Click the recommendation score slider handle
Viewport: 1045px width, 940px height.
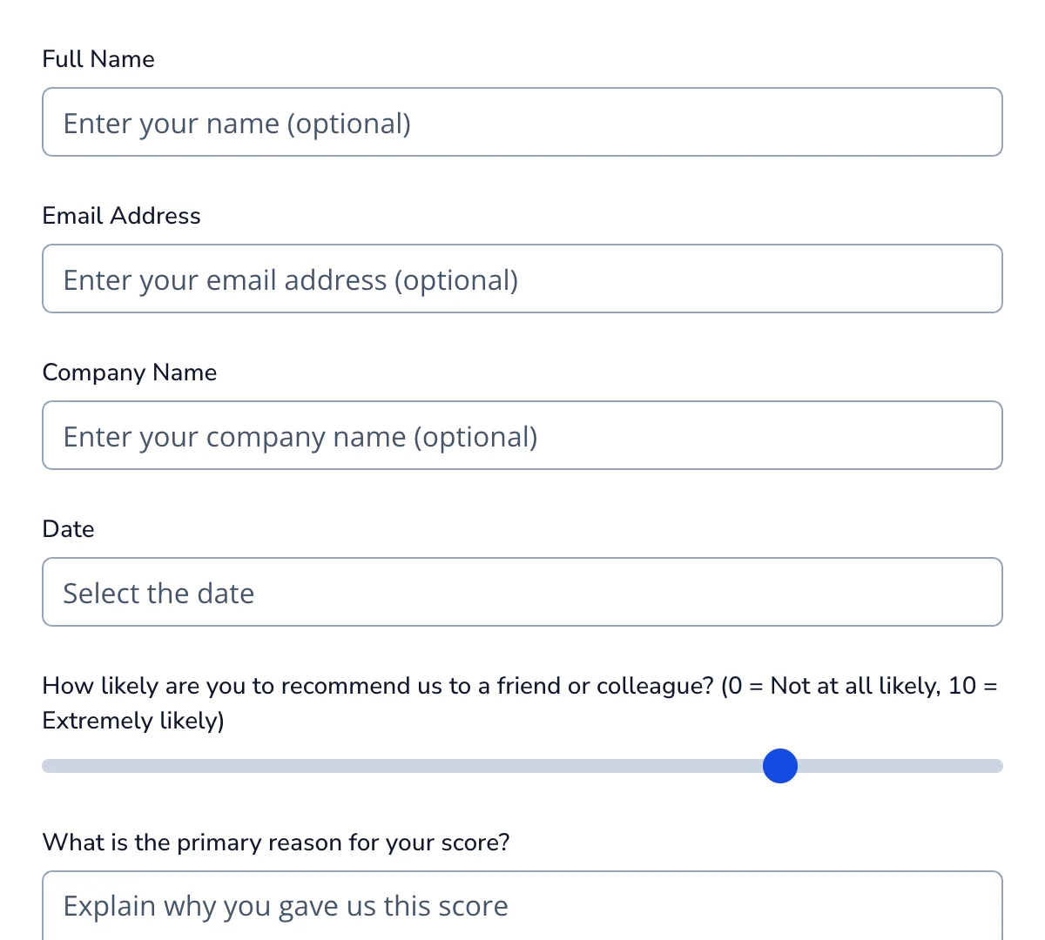(x=779, y=766)
